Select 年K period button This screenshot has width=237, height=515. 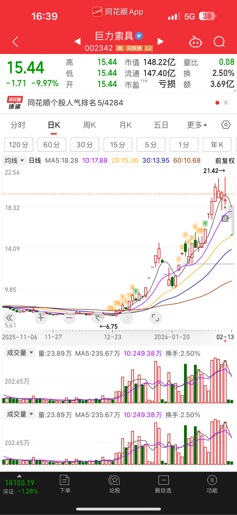click(x=217, y=144)
